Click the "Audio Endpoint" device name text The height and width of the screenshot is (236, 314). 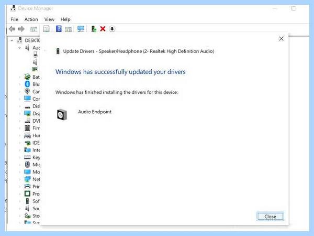(95, 112)
